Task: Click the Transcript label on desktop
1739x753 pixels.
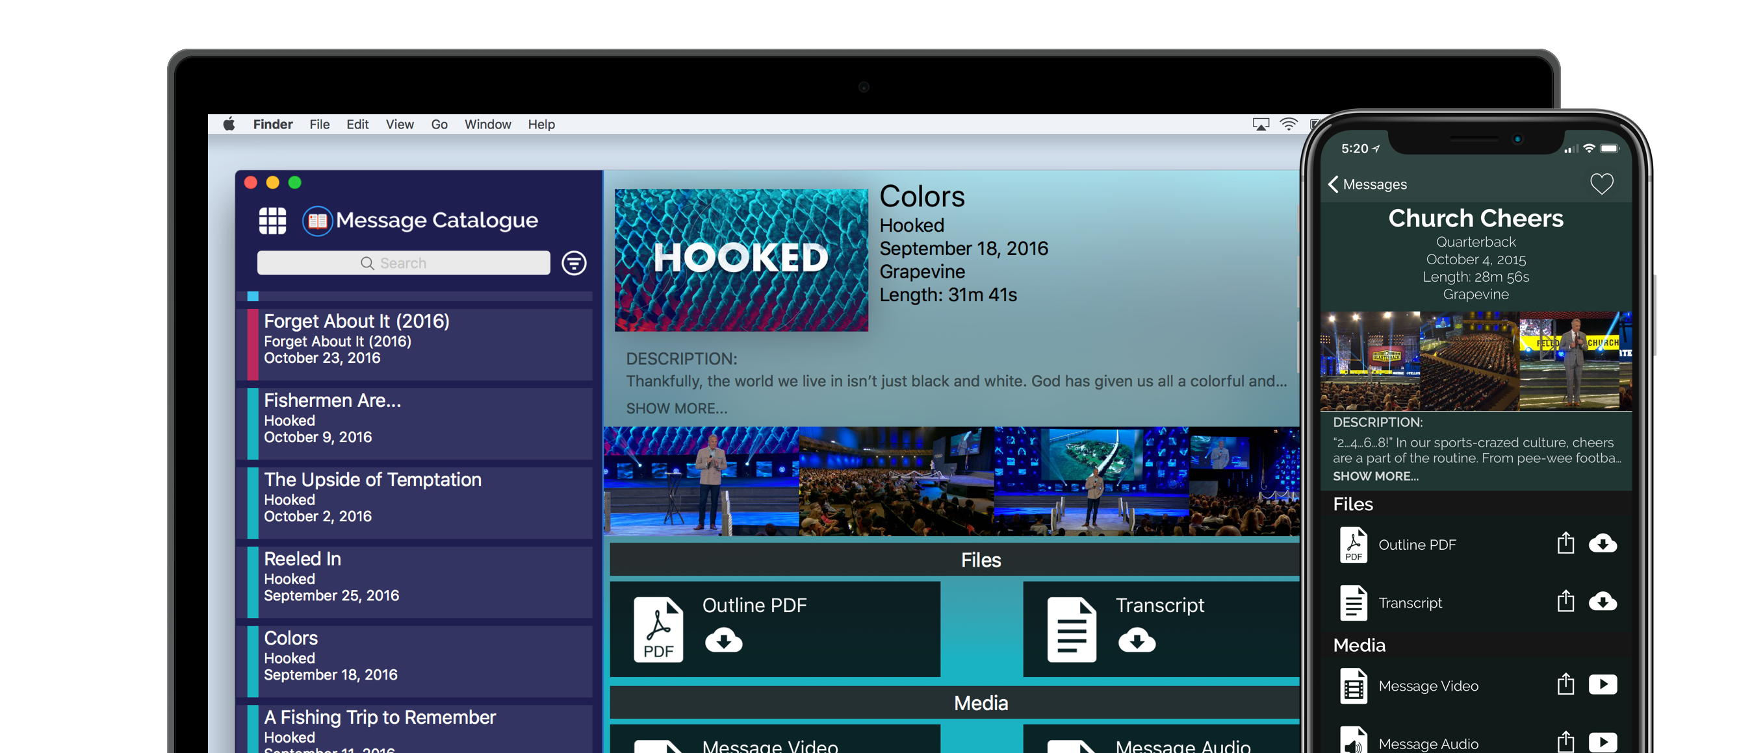Action: 1159,605
